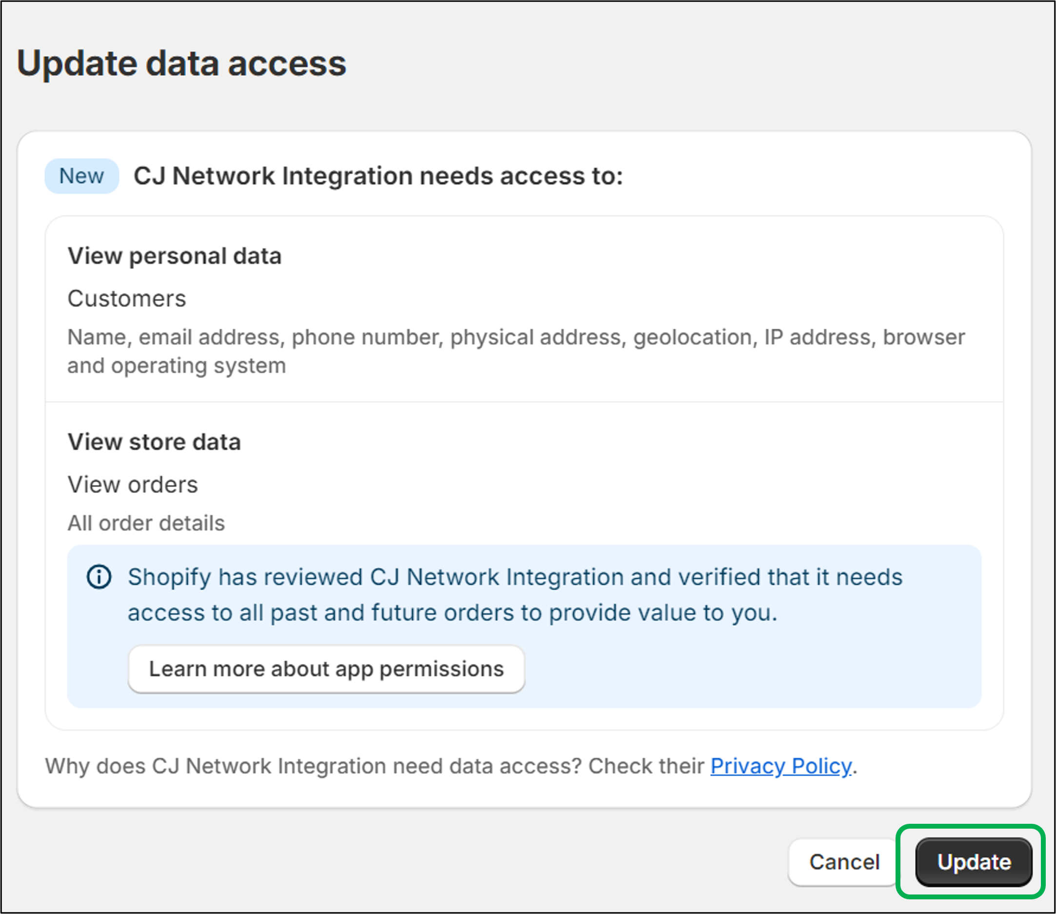Select the All order details text
The height and width of the screenshot is (914, 1056).
click(x=146, y=522)
